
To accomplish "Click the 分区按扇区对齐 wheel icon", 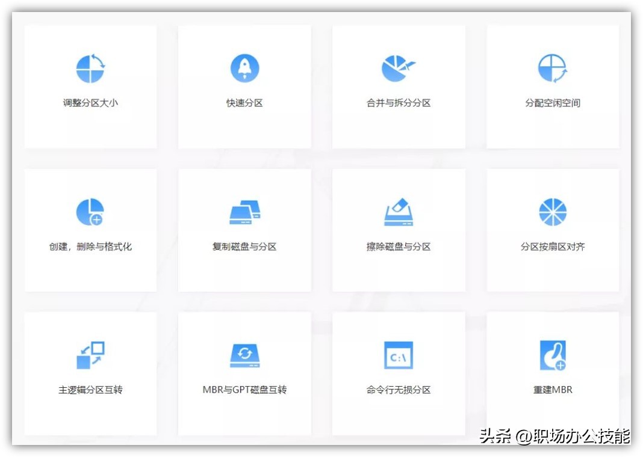I will pos(551,210).
